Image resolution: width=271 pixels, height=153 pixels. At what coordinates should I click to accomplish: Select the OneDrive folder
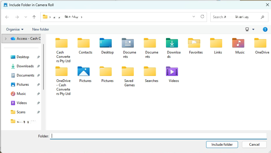tap(262, 46)
